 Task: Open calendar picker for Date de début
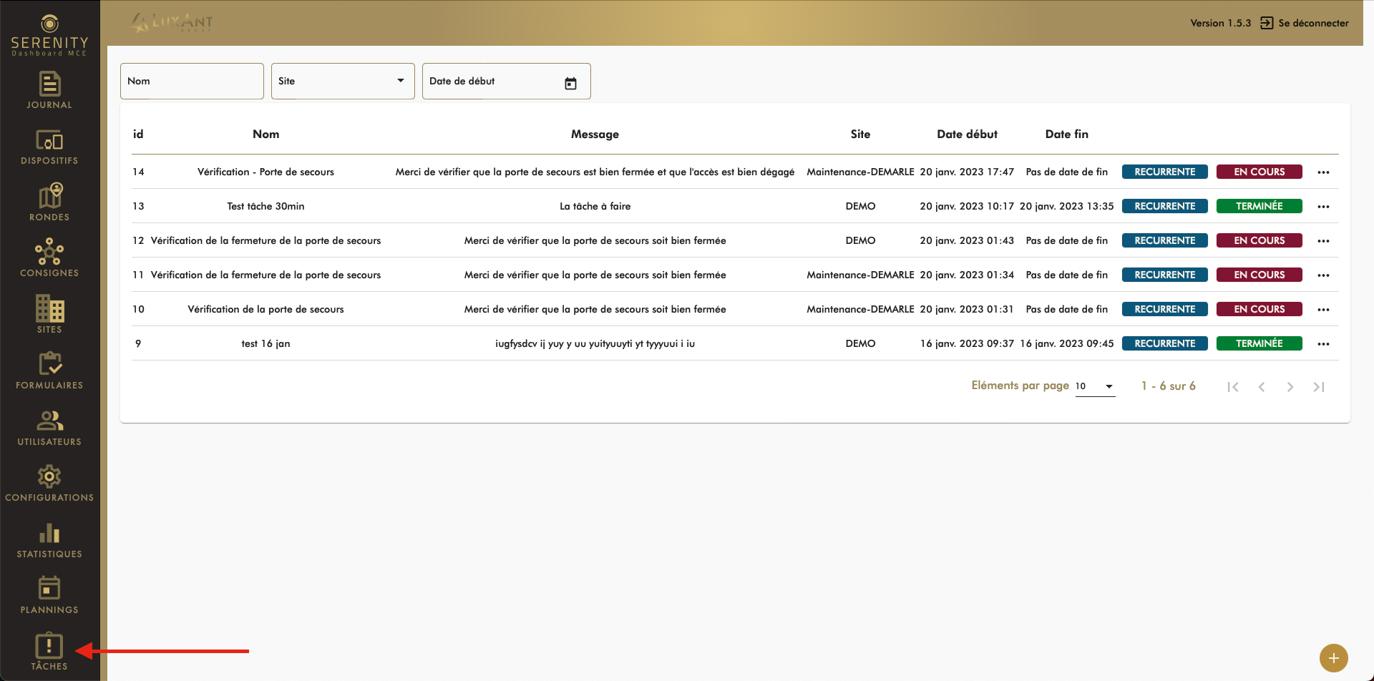coord(570,83)
